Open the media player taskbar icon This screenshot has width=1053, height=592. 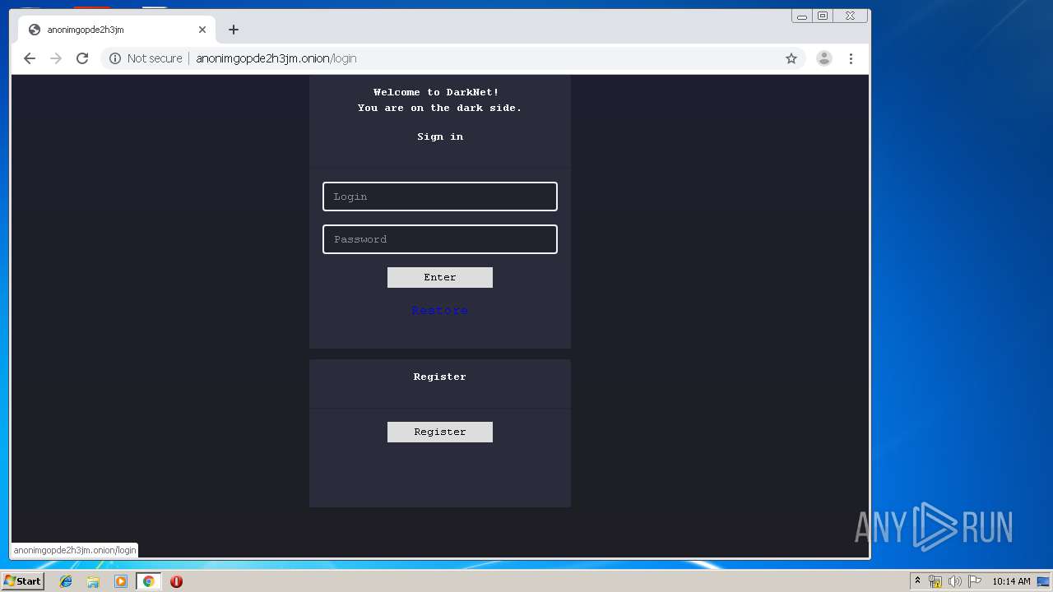pyautogui.click(x=121, y=581)
